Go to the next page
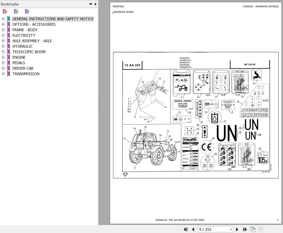This screenshot has height=233, width=283. 237,230
